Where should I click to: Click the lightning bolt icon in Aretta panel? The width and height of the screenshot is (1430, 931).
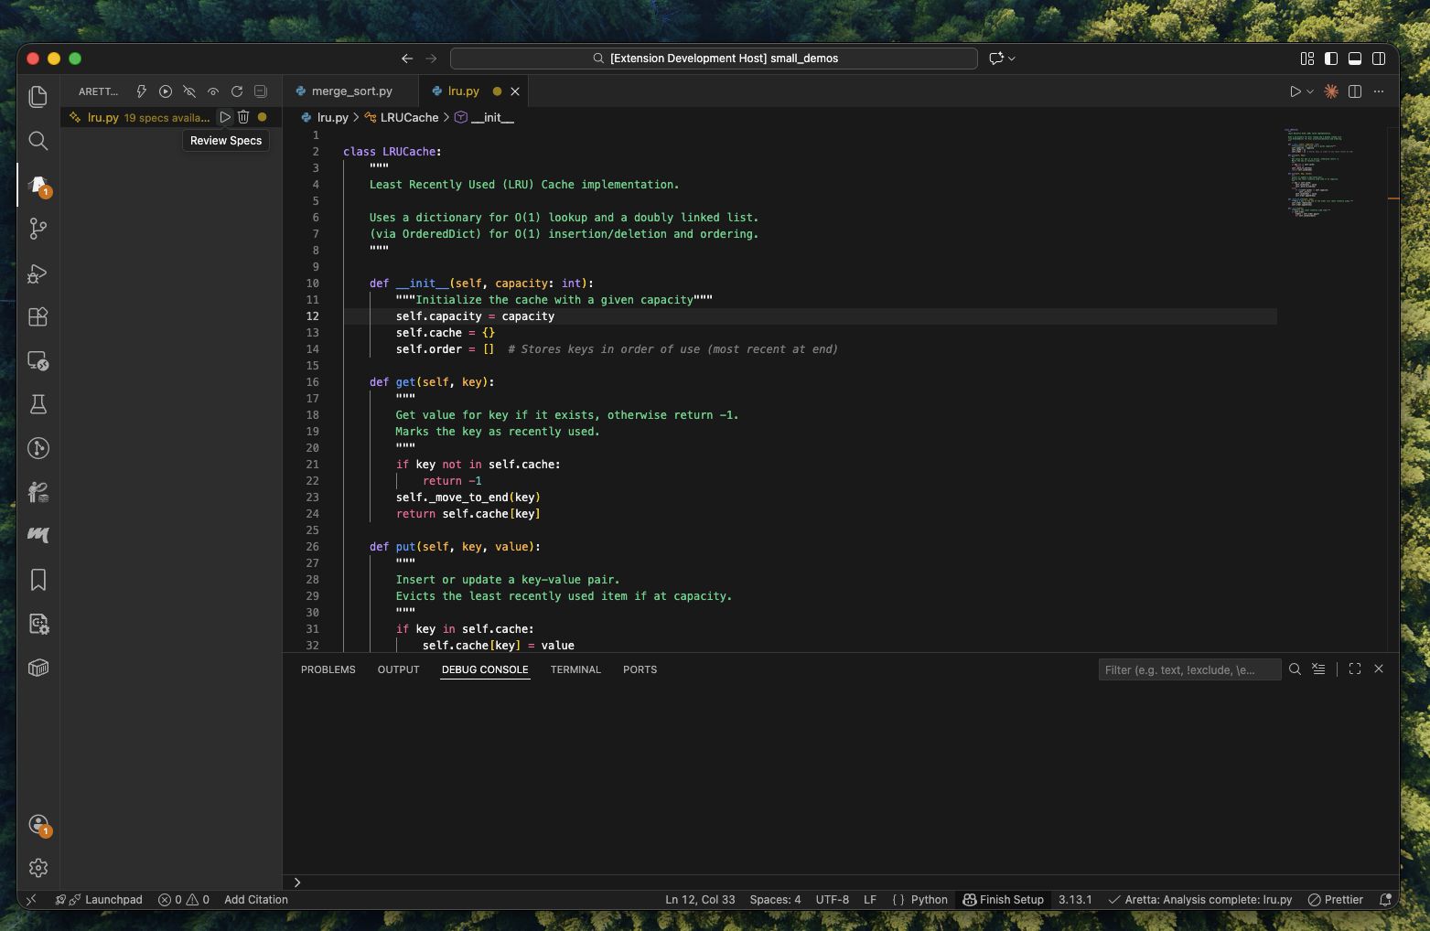(142, 91)
